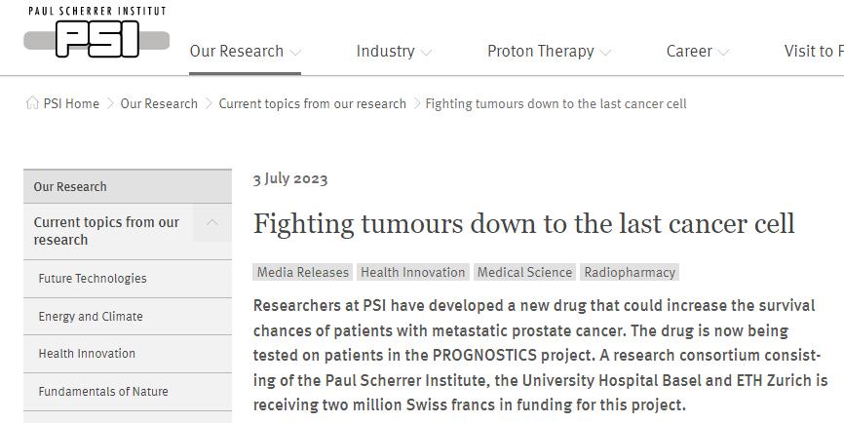Open the Our Research menu

click(x=237, y=52)
